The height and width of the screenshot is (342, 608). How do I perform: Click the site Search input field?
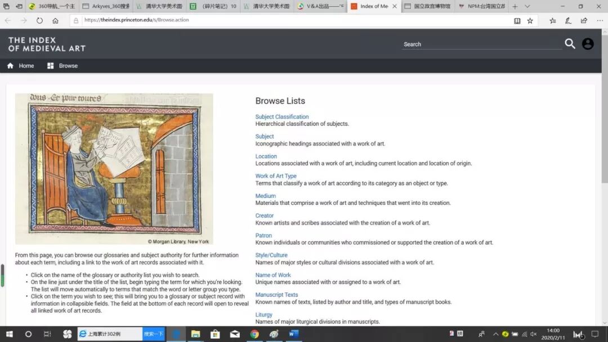pyautogui.click(x=481, y=44)
